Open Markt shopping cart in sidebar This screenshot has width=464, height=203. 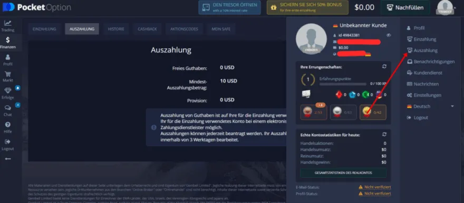click(x=8, y=76)
